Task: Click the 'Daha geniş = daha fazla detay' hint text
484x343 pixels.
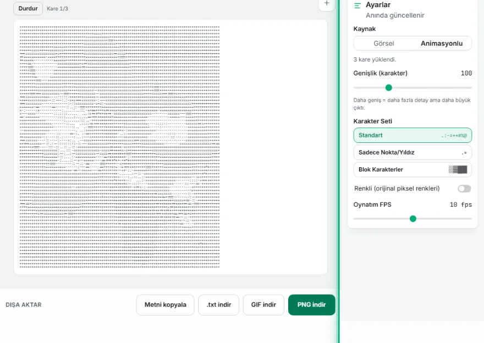Action: coord(412,104)
